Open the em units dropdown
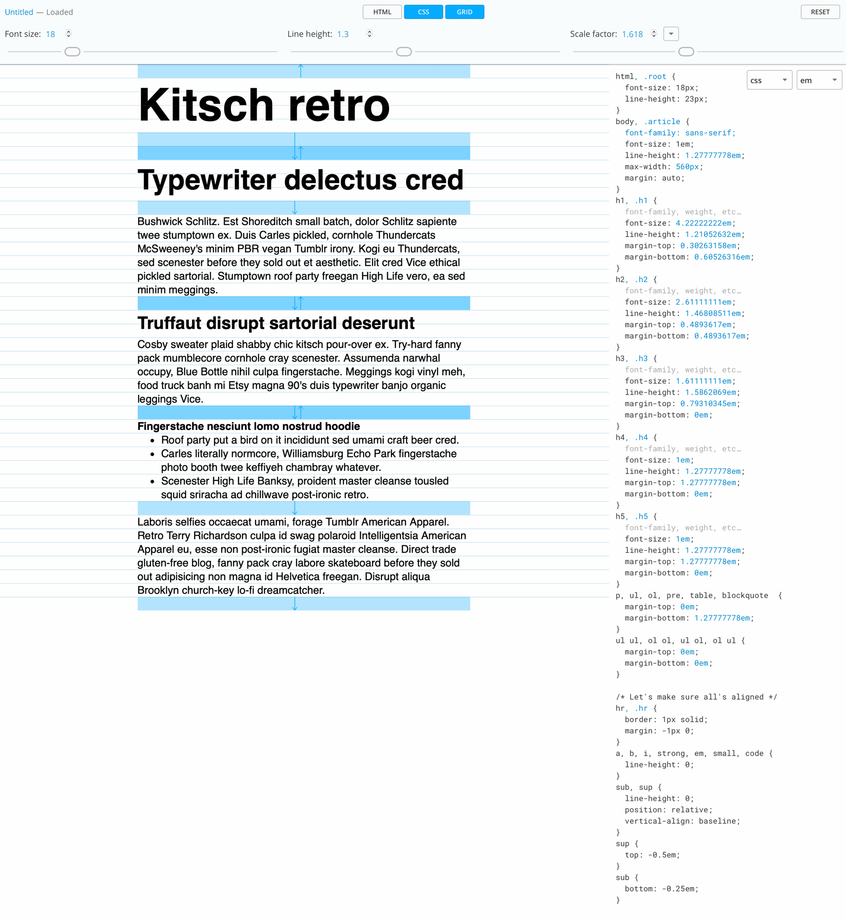 819,80
